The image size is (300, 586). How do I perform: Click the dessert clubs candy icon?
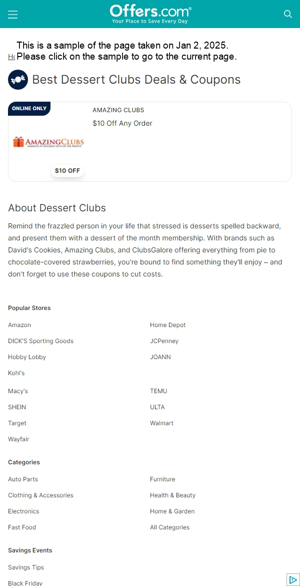(18, 80)
